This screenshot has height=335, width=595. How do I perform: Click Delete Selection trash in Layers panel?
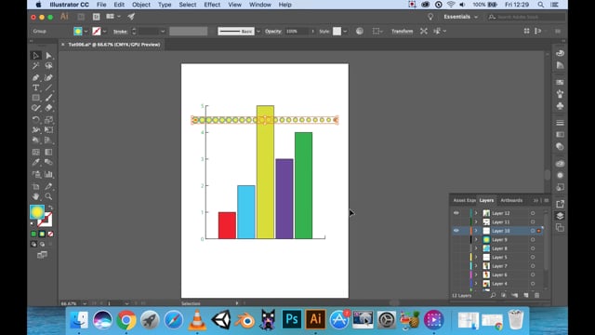[536, 295]
